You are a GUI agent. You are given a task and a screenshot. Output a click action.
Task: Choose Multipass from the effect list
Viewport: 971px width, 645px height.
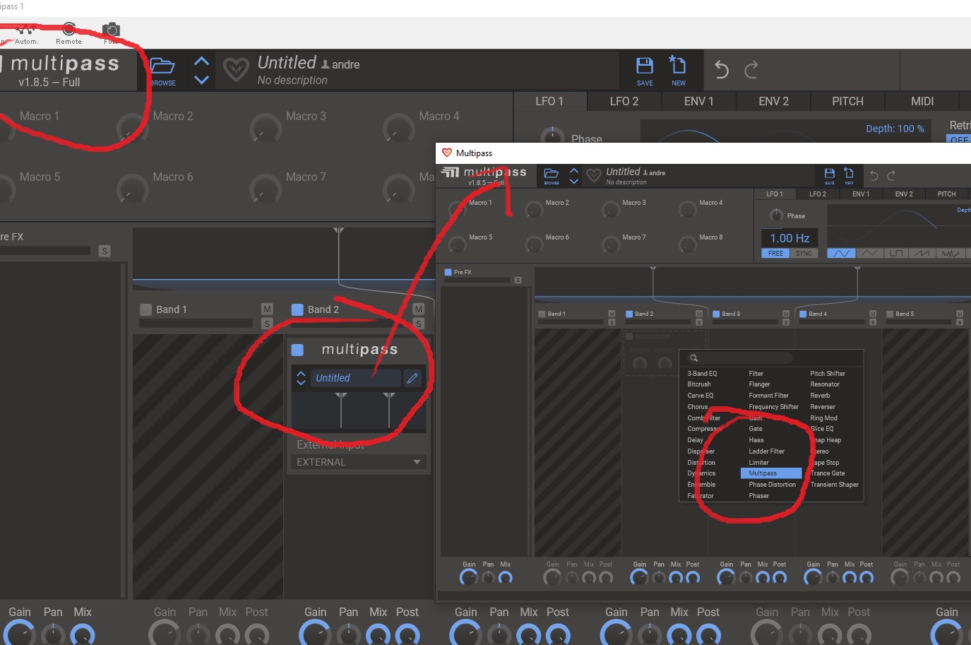click(771, 473)
